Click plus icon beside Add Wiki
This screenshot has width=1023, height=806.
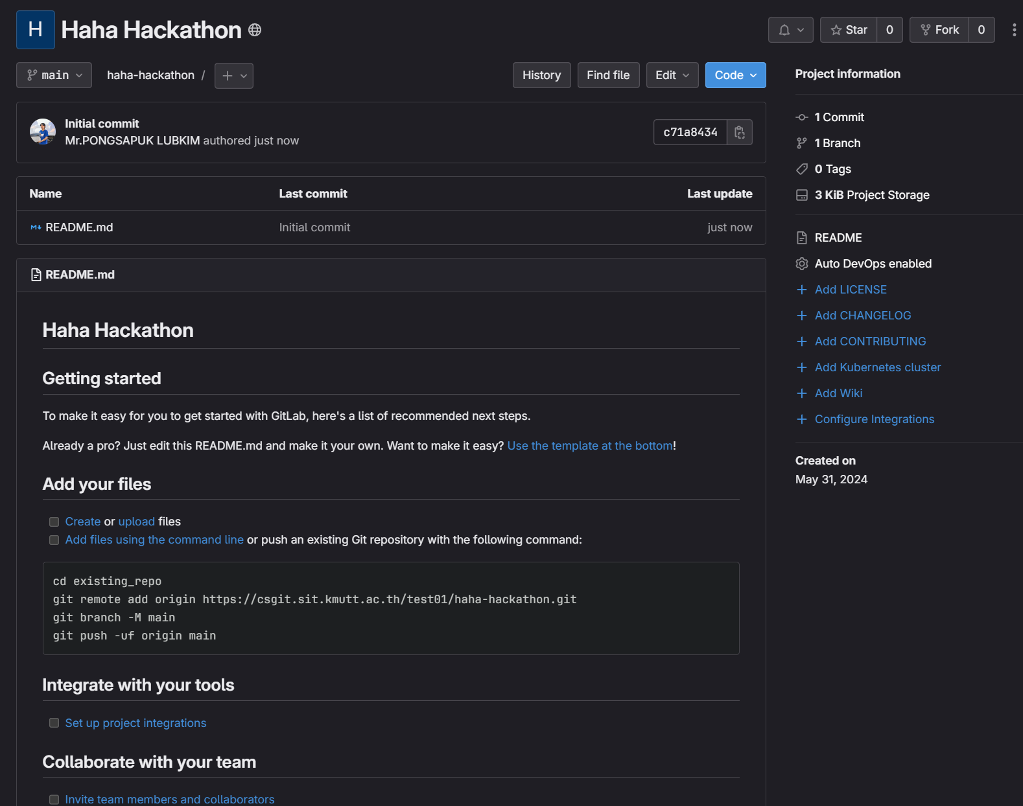point(802,393)
